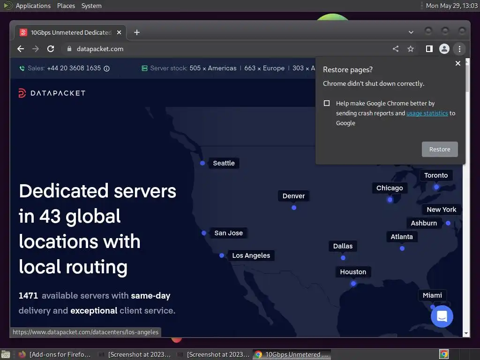
Task: Click the clock Mon May 29 13:03
Action: (451, 6)
